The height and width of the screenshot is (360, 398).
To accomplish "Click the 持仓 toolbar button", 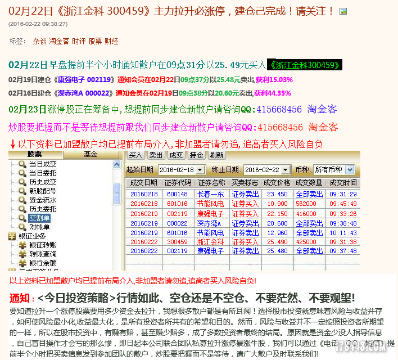I will 196,155.
